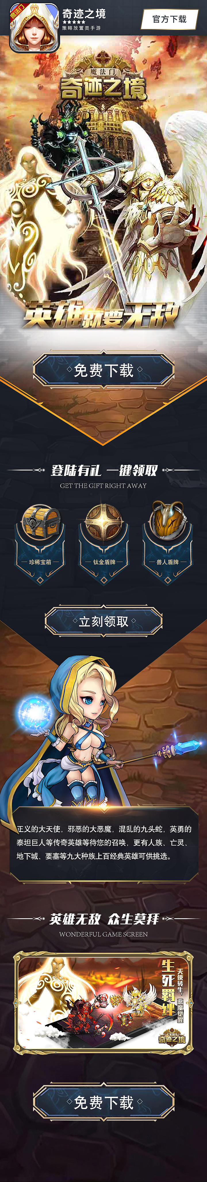Click the 立刻领取 claim button
The height and width of the screenshot is (1182, 207).
tap(103, 621)
